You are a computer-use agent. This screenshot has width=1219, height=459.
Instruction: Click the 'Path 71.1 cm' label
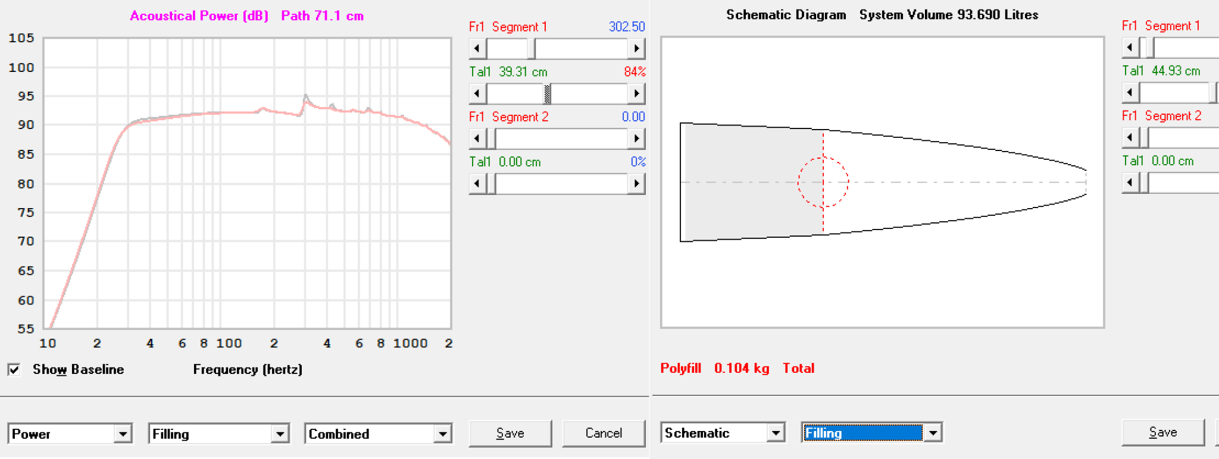point(322,16)
